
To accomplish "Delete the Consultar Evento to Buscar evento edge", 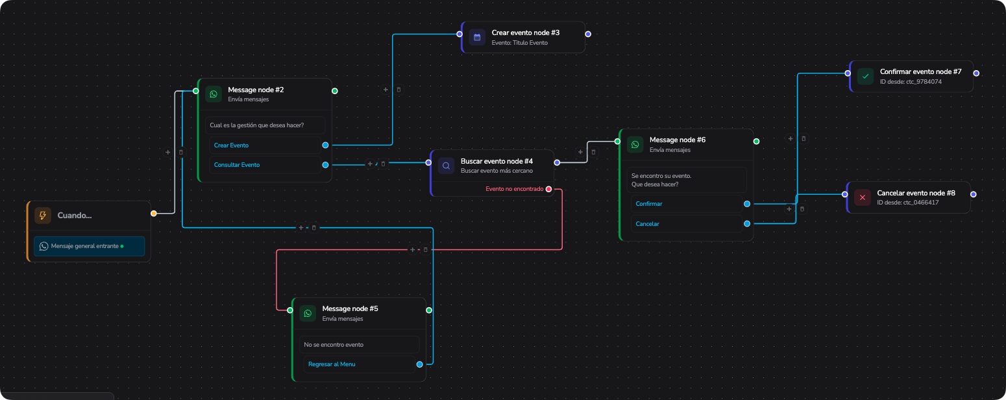I will (x=383, y=164).
